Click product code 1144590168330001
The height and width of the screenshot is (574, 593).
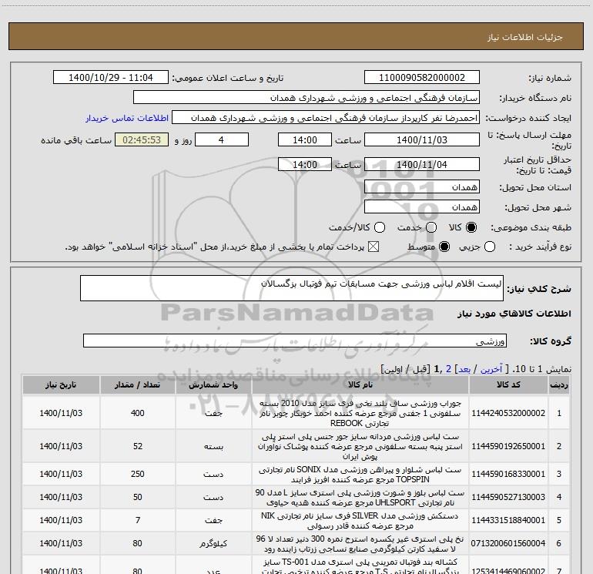tap(508, 474)
